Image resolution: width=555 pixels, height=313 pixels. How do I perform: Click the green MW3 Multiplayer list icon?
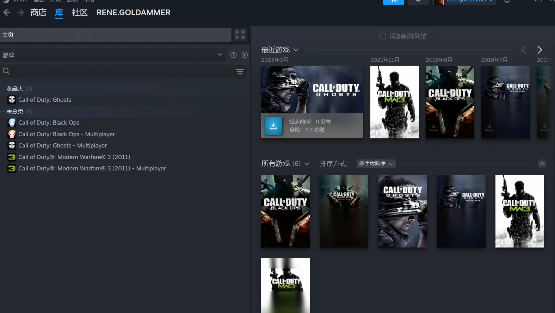pos(12,169)
